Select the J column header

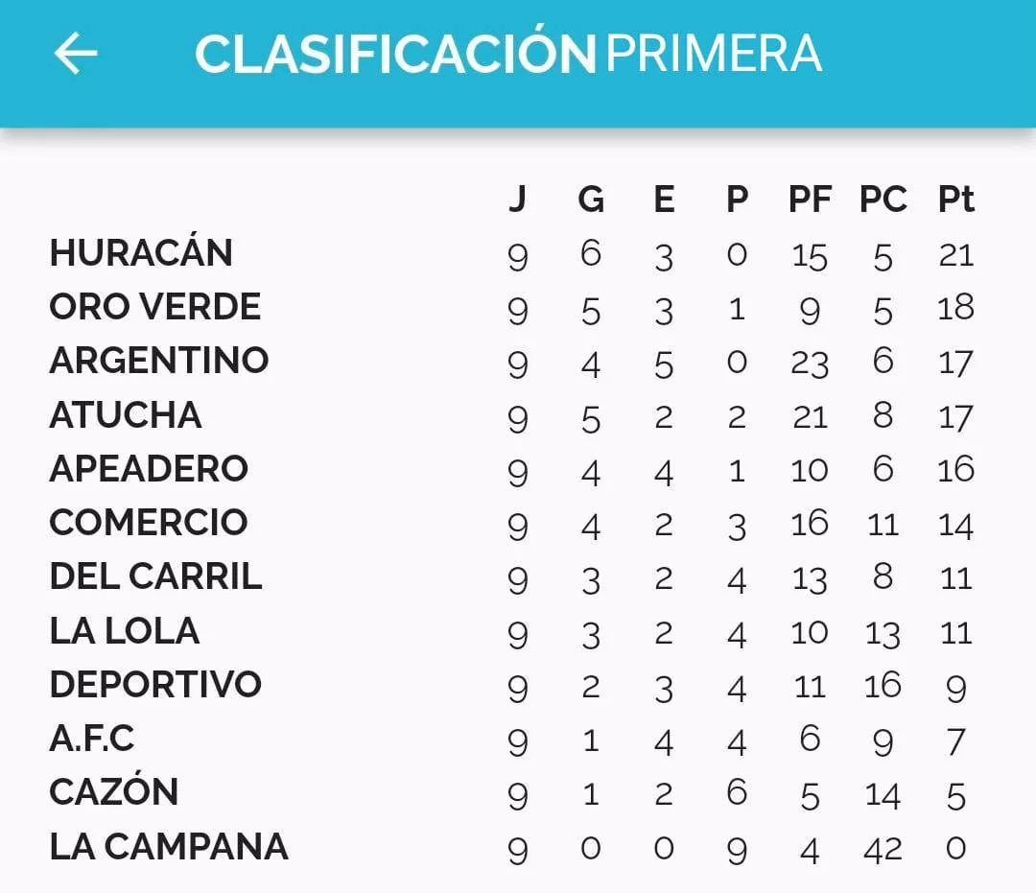pos(517,200)
